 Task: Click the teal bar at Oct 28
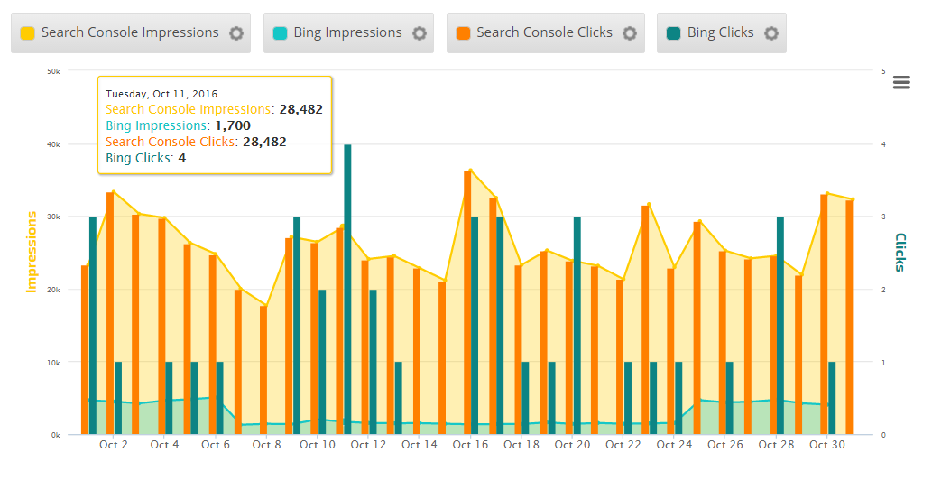780,325
